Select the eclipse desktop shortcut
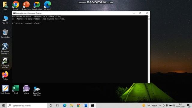192x108 pixels. [x=26, y=89]
